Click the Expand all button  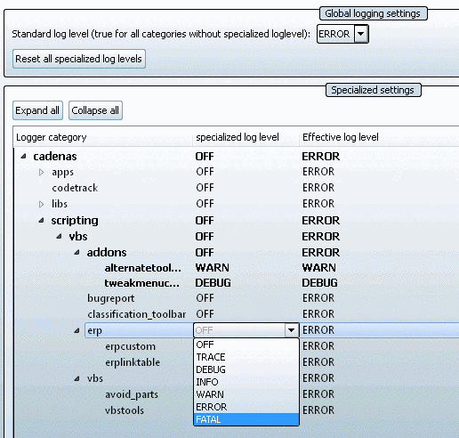pyautogui.click(x=37, y=110)
